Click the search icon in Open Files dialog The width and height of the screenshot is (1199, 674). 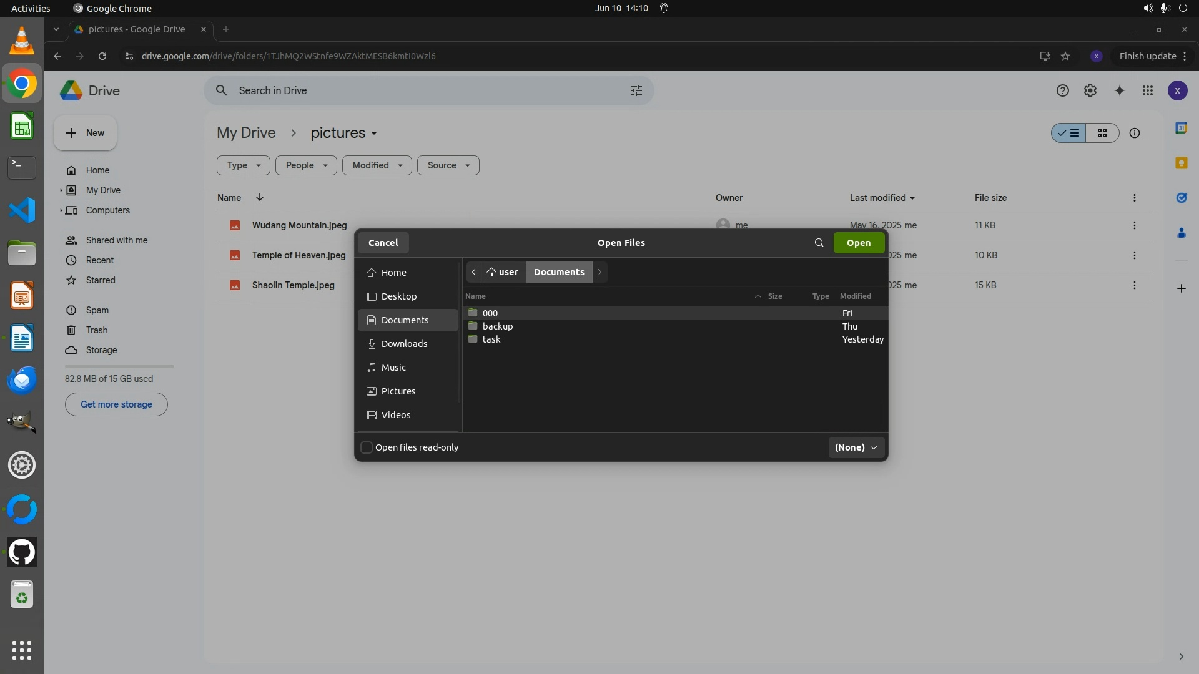point(819,243)
